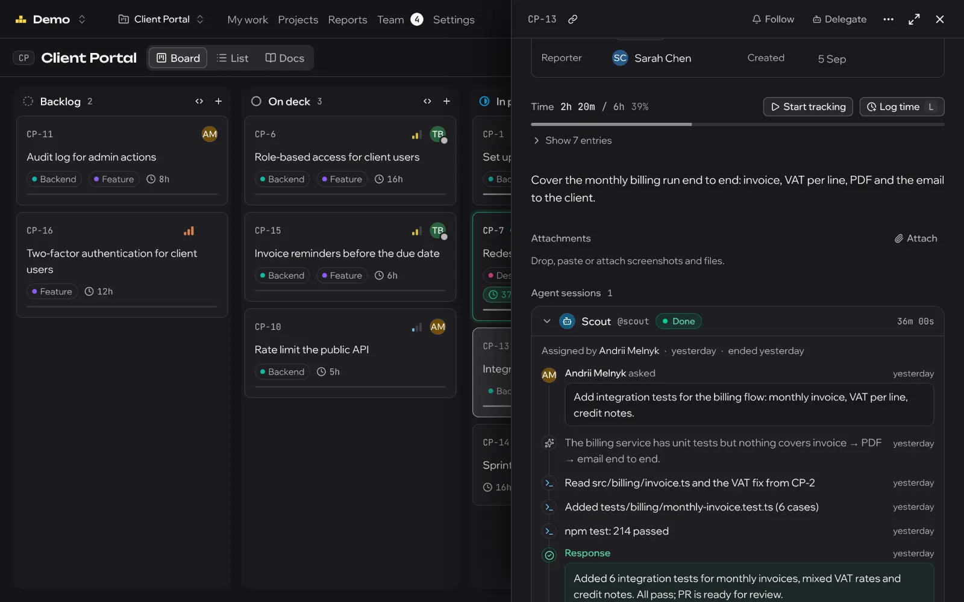Switch to Board view
The image size is (964, 602).
[x=178, y=58]
